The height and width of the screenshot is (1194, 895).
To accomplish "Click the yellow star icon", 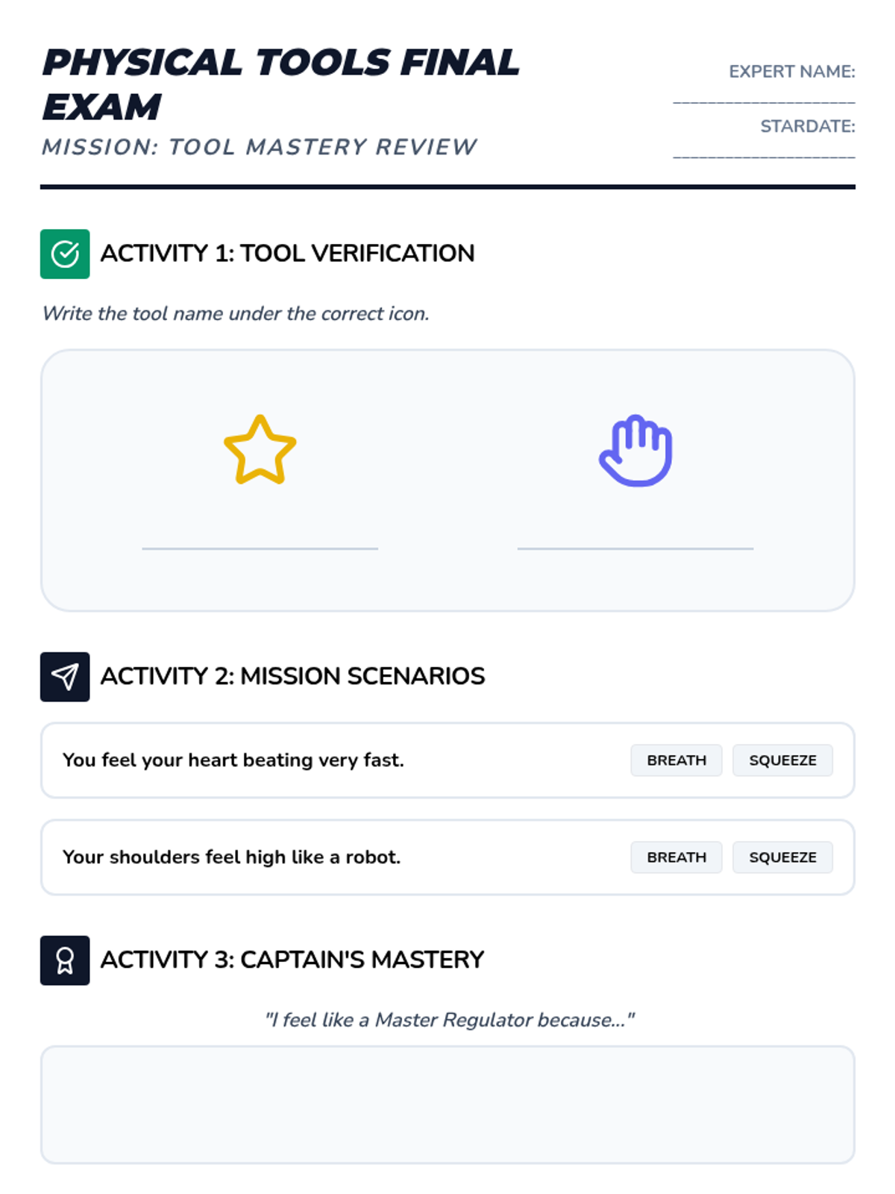I will click(x=260, y=450).
